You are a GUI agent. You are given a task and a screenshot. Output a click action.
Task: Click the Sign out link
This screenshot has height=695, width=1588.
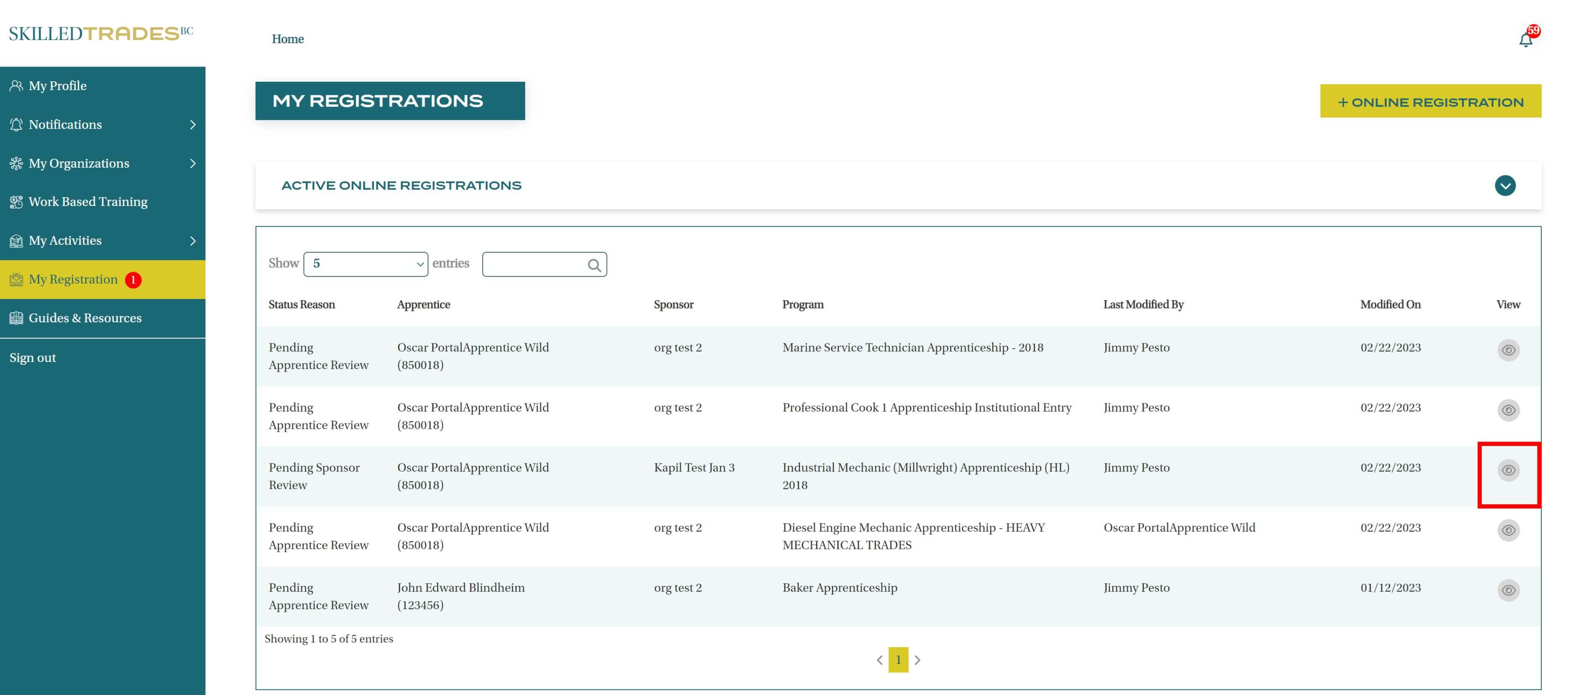(x=33, y=358)
